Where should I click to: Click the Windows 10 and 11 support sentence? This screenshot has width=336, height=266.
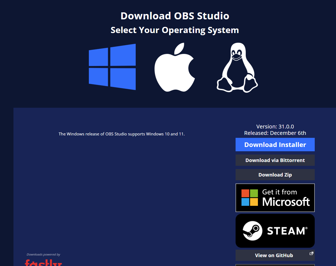(x=122, y=134)
